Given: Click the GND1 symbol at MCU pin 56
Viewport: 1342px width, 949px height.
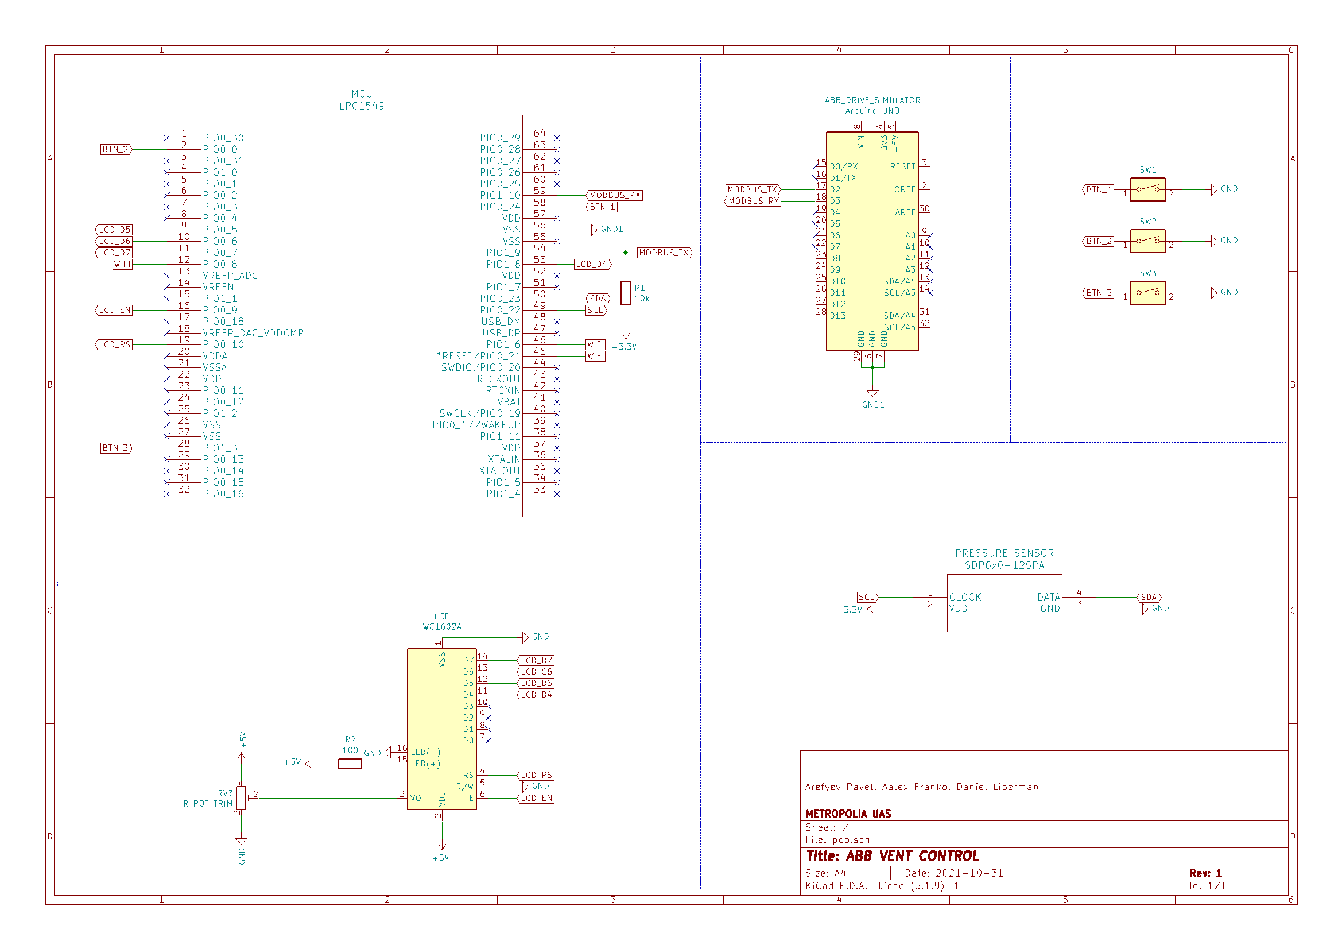Looking at the screenshot, I should click(x=594, y=229).
